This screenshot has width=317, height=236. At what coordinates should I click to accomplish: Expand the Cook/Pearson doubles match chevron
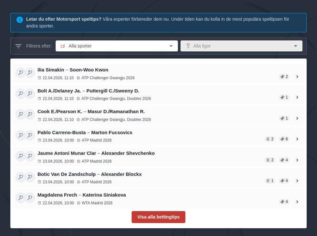pyautogui.click(x=297, y=118)
